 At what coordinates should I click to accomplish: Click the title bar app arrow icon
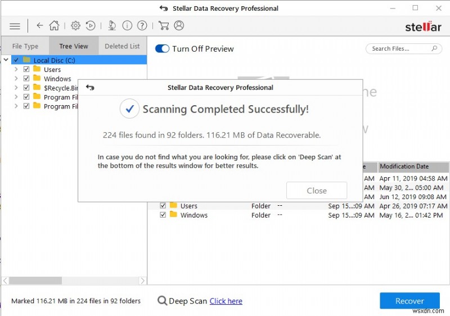[x=164, y=8]
